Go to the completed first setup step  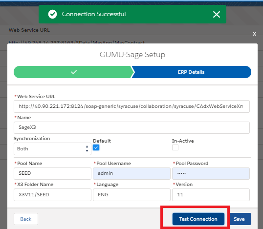pos(74,72)
